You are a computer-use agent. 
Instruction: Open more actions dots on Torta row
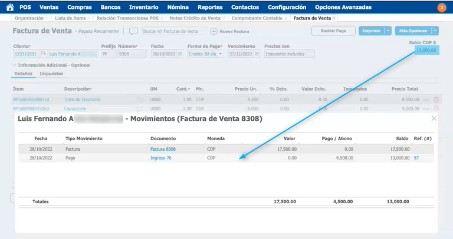[x=426, y=99]
